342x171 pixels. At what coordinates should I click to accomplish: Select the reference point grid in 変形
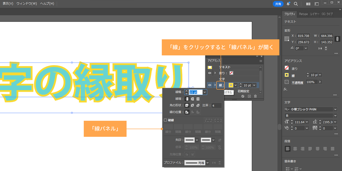[x=287, y=39]
